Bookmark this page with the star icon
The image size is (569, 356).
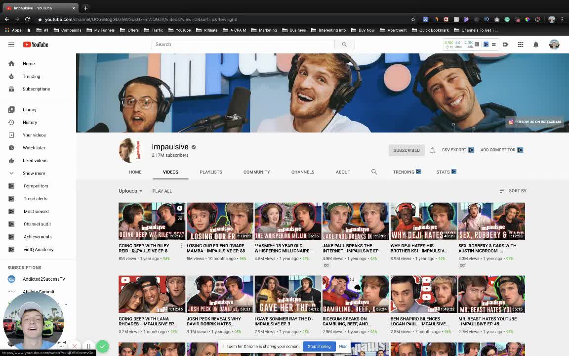[x=413, y=19]
